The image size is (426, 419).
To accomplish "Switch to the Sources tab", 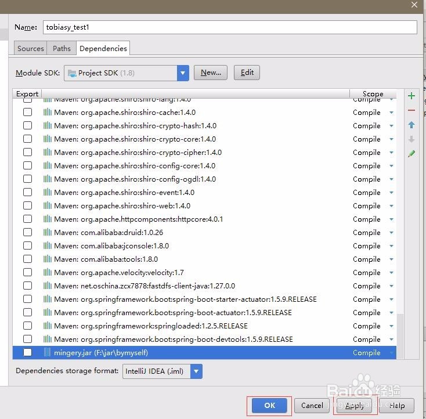I will [x=30, y=48].
